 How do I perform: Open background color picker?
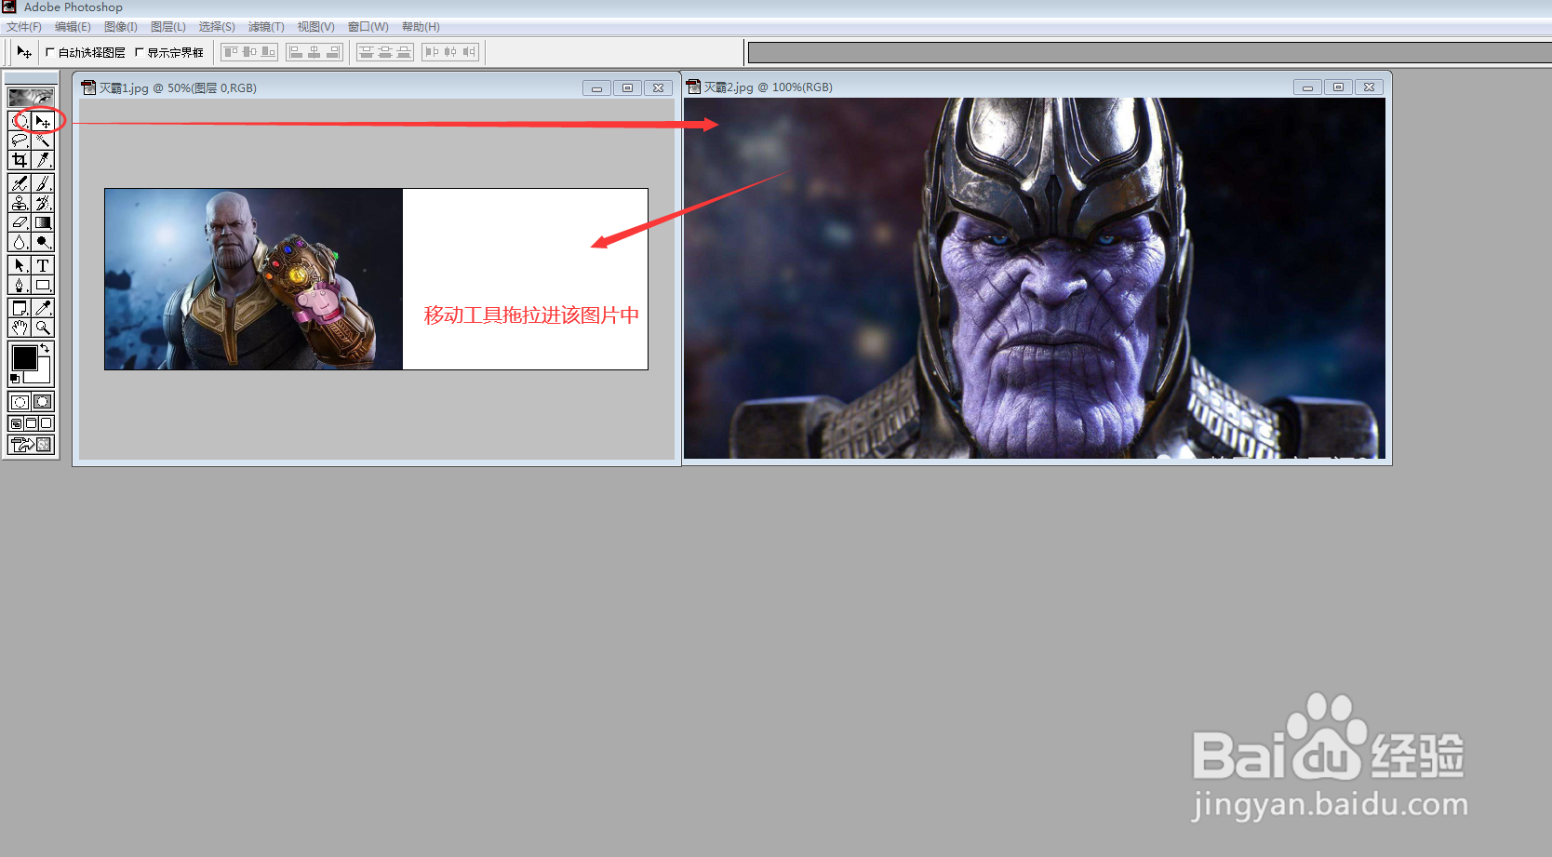click(43, 374)
